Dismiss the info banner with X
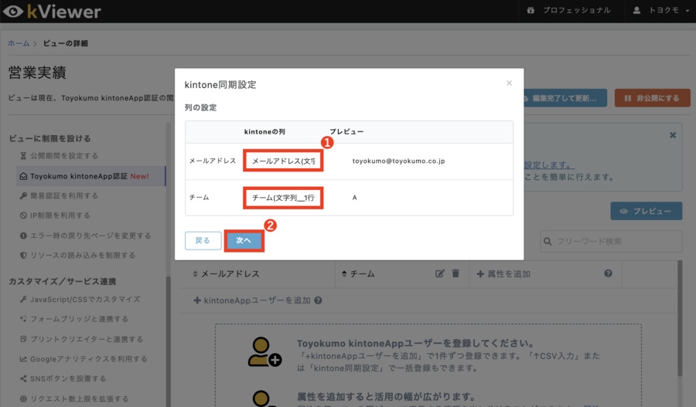This screenshot has width=696, height=407. (673, 135)
